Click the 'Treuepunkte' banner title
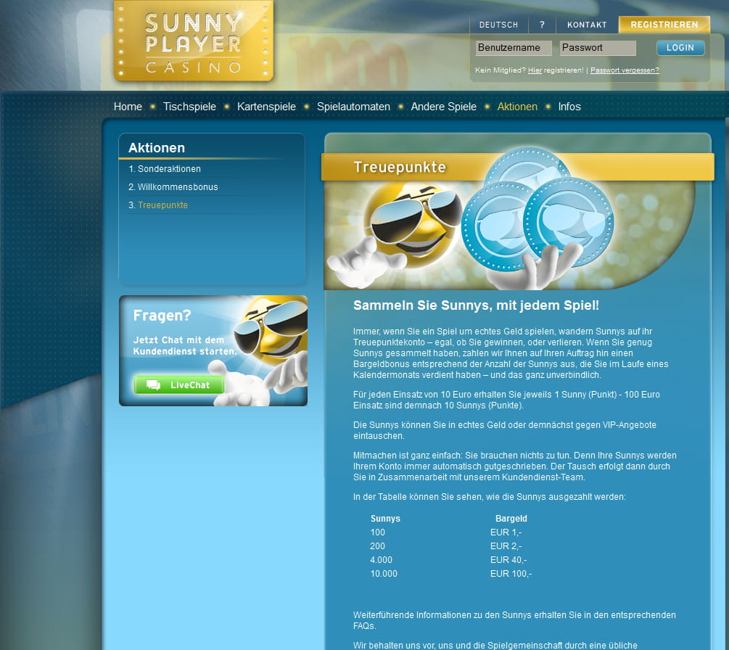 coord(400,167)
